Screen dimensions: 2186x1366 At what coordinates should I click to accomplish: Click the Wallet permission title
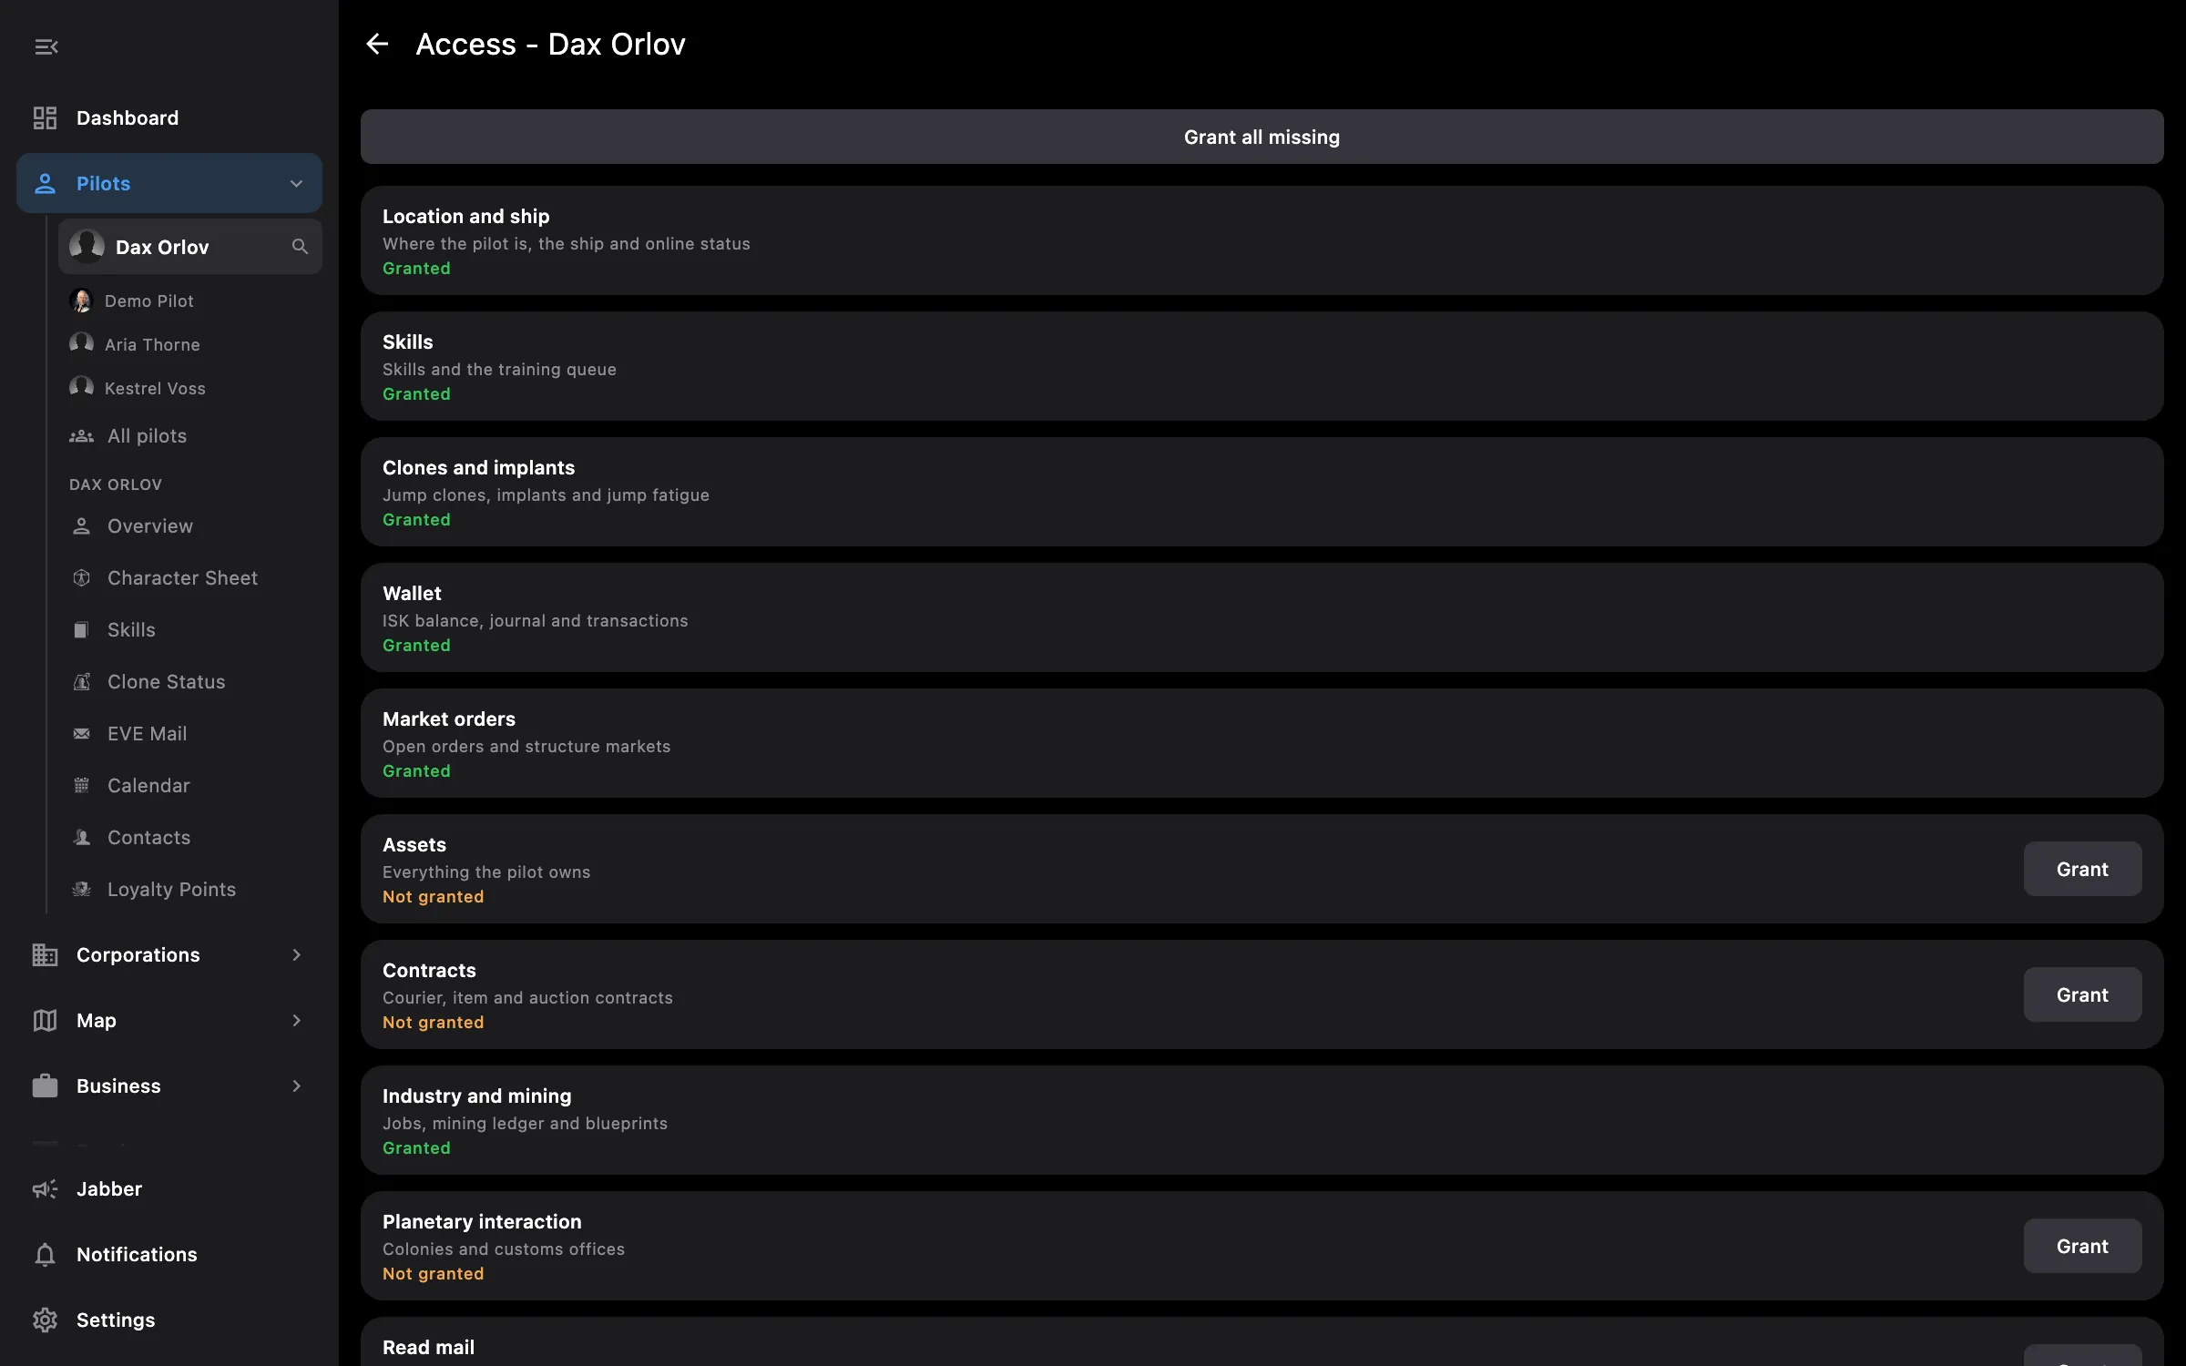click(x=412, y=594)
